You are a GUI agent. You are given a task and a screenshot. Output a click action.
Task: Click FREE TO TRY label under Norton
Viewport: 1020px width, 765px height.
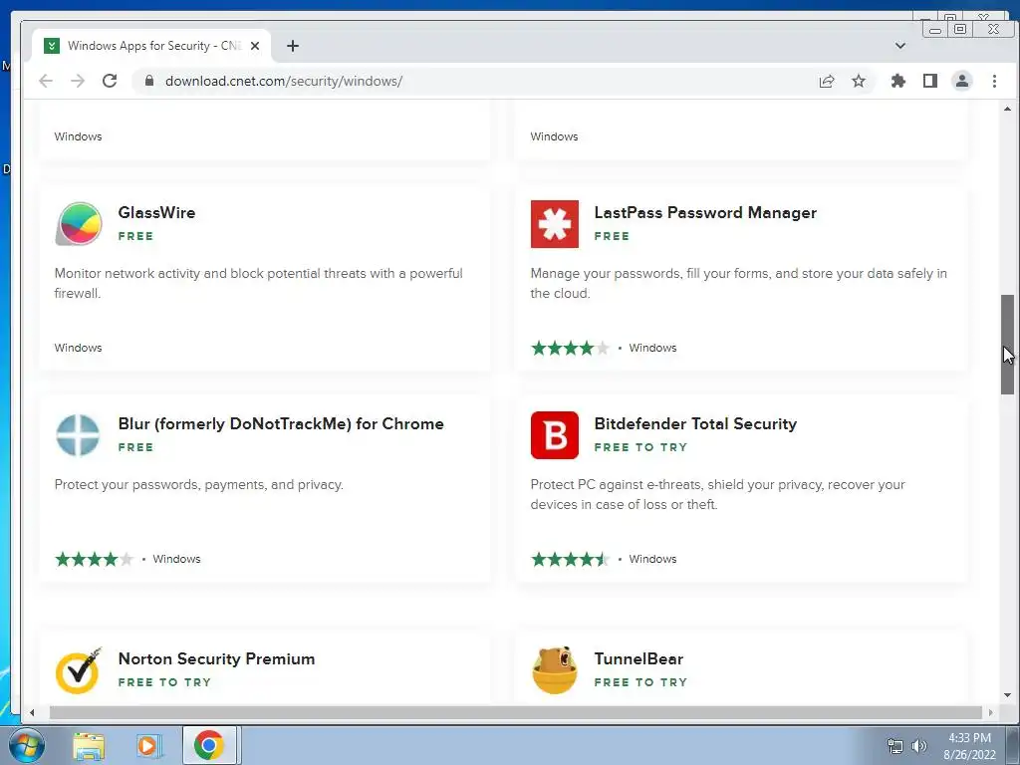pos(164,682)
